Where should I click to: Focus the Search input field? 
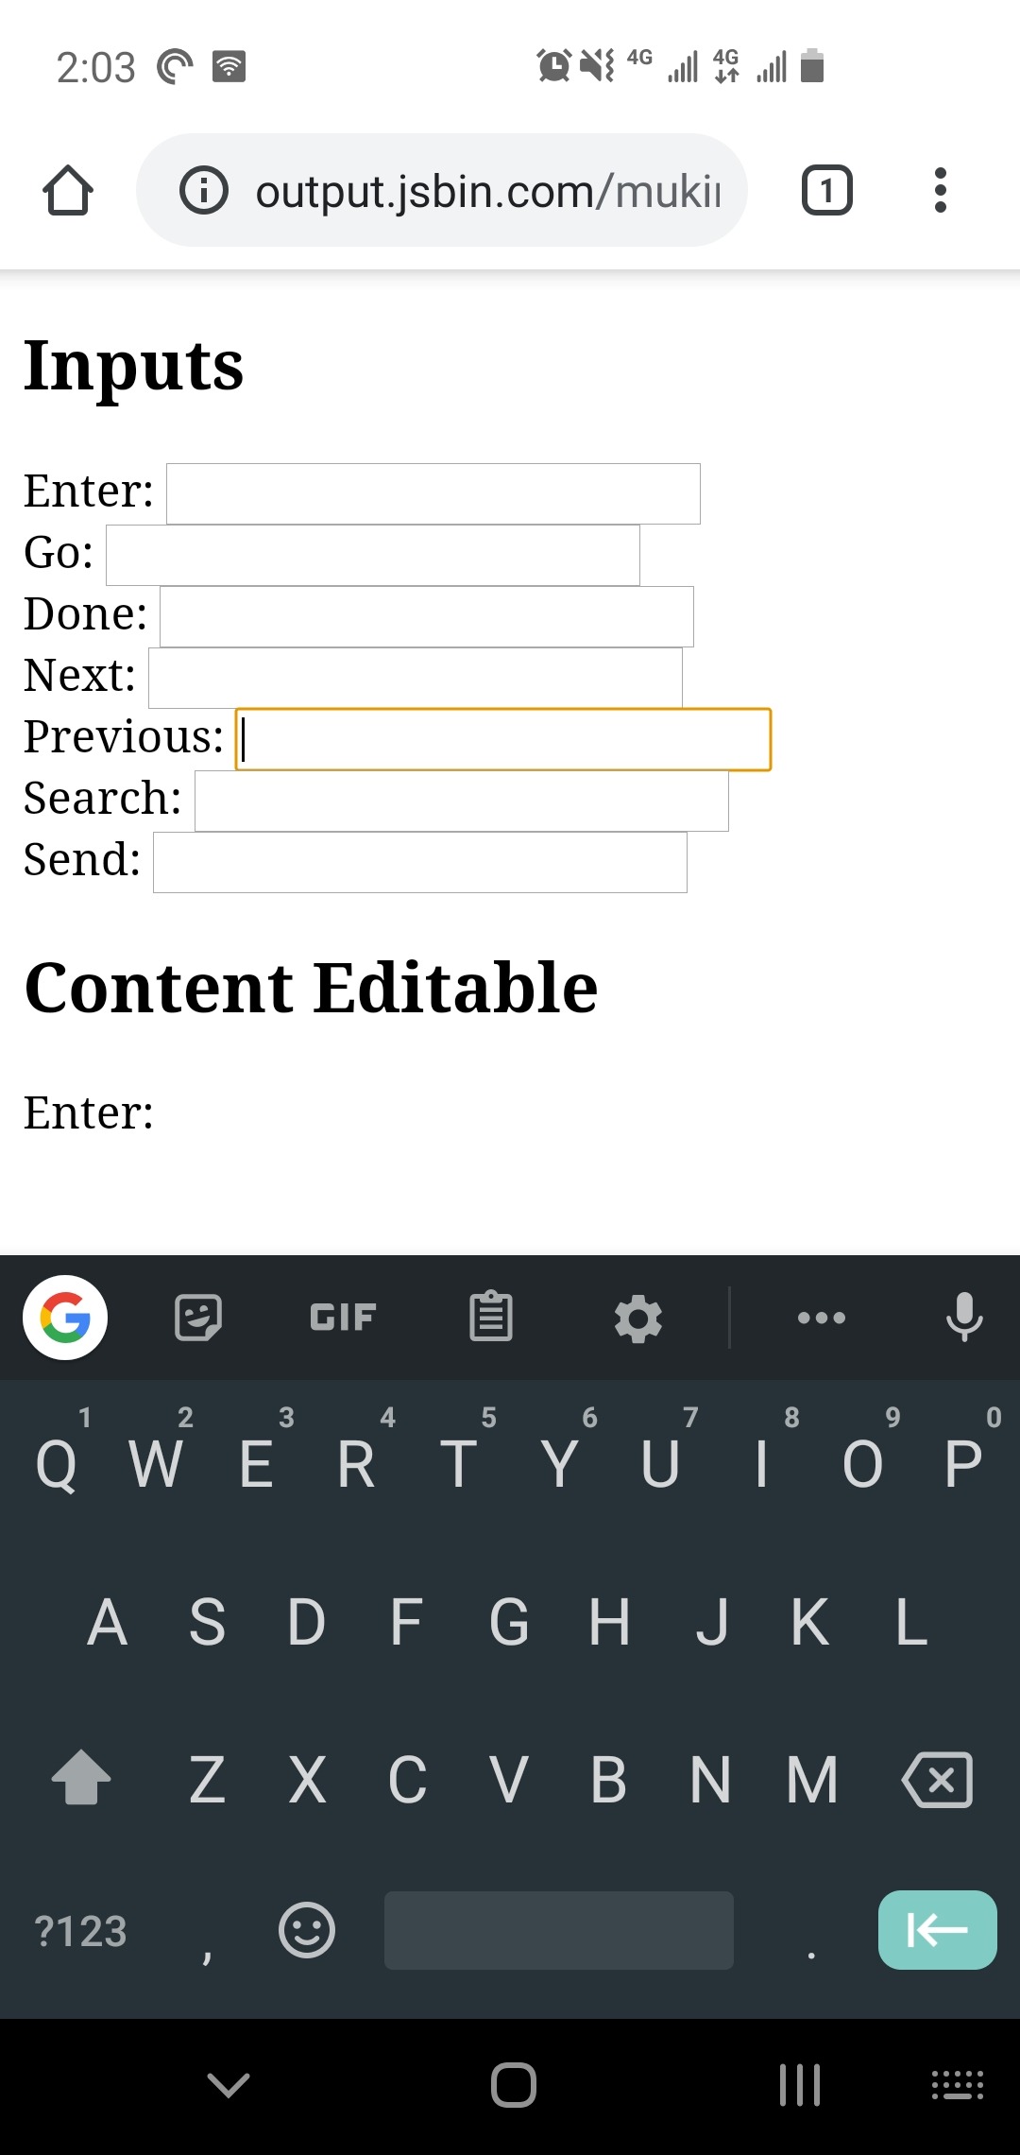pyautogui.click(x=462, y=801)
